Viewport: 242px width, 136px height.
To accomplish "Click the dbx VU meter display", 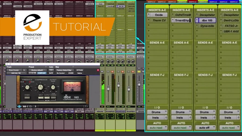I will tap(72, 87).
